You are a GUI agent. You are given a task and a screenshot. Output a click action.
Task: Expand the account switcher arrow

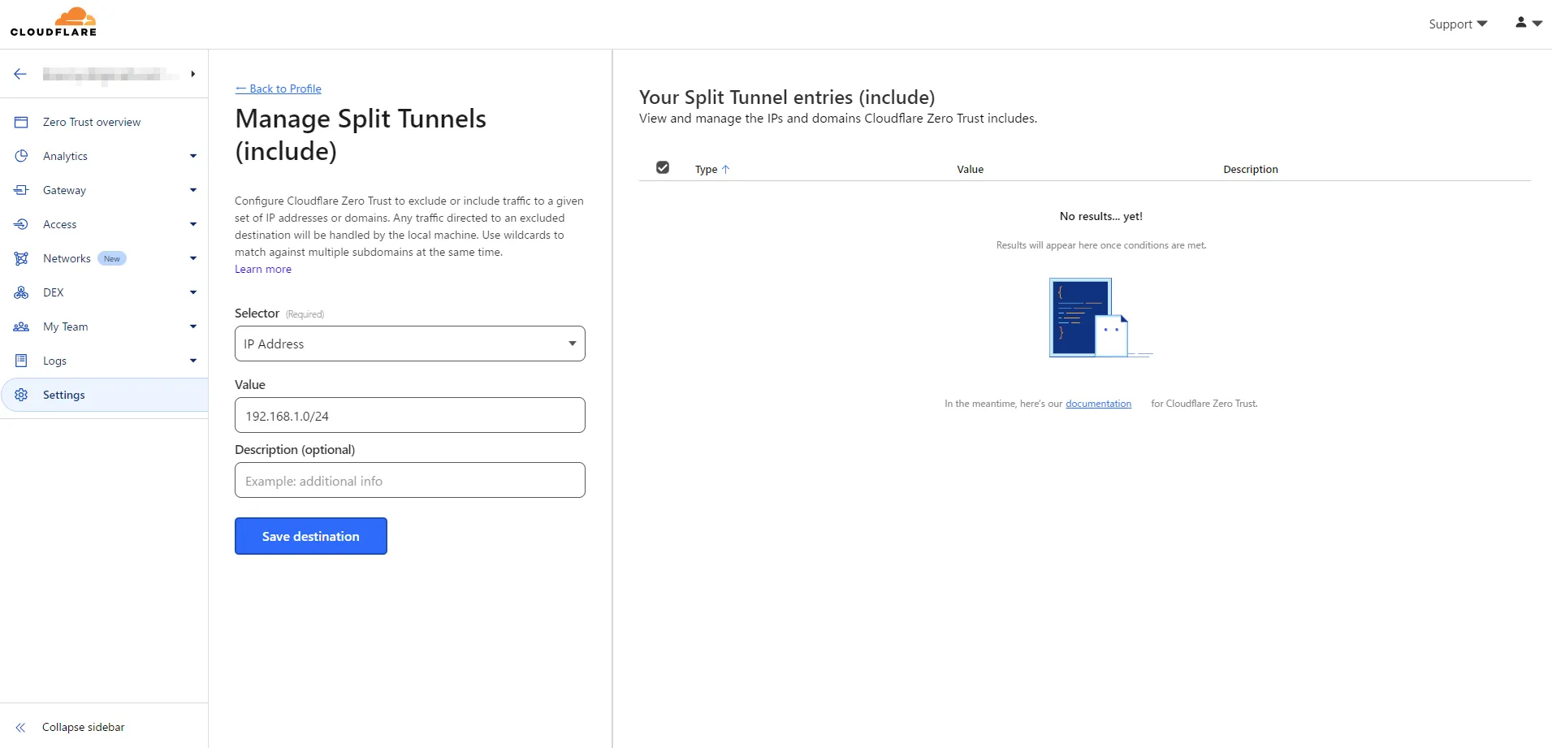coord(192,74)
